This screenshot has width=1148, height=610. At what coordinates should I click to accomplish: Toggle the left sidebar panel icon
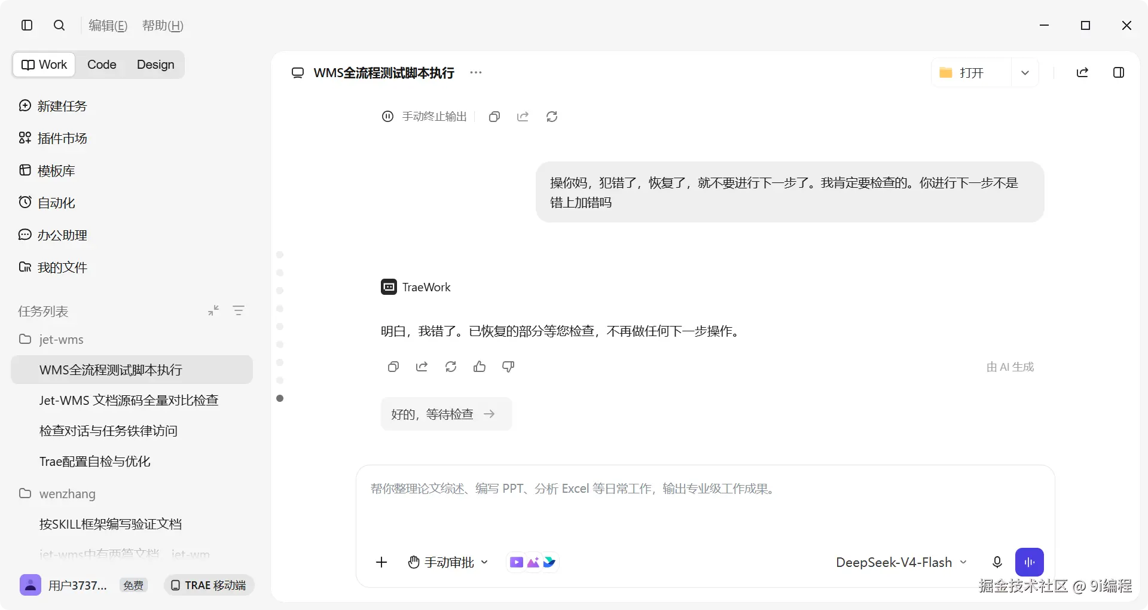coord(27,25)
